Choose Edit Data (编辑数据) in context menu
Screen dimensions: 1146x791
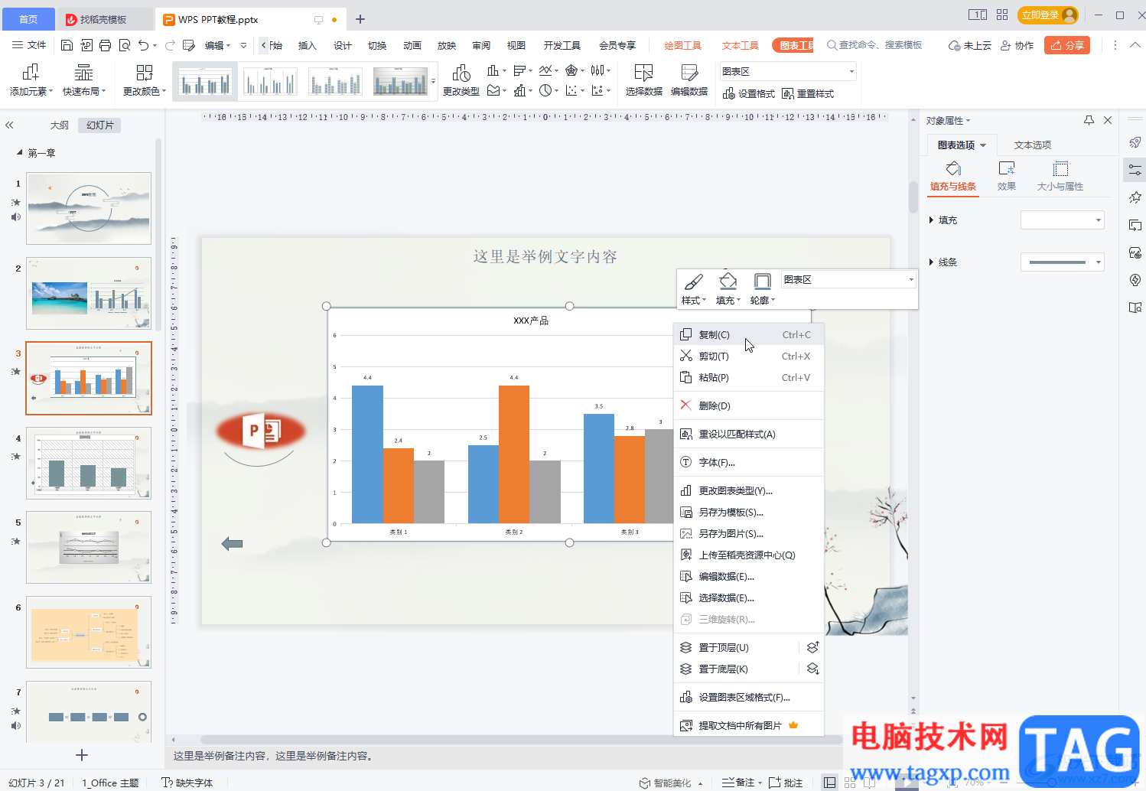click(x=748, y=576)
